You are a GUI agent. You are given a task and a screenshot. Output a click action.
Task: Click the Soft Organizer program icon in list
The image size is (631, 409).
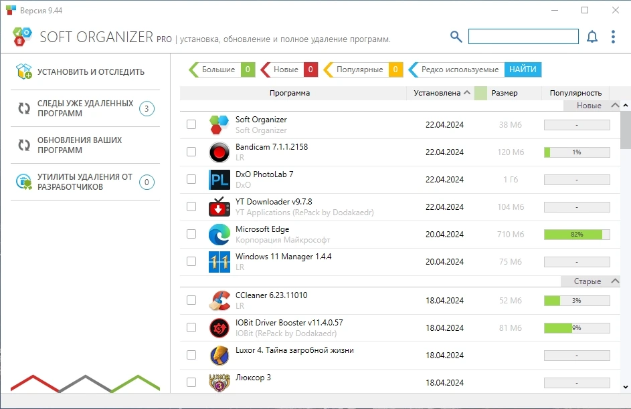pyautogui.click(x=219, y=124)
